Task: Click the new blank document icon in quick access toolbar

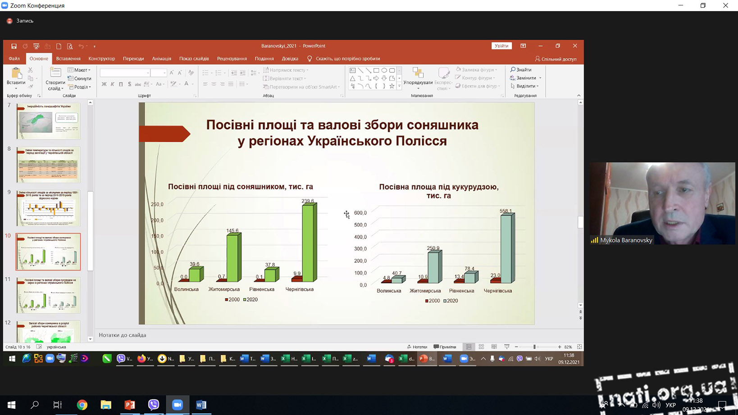Action: pyautogui.click(x=59, y=46)
